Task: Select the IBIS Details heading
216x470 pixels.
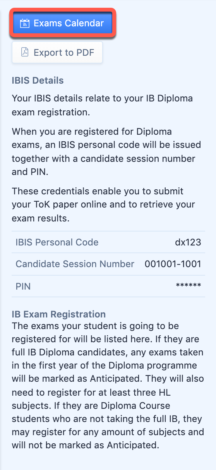Action: click(x=38, y=81)
